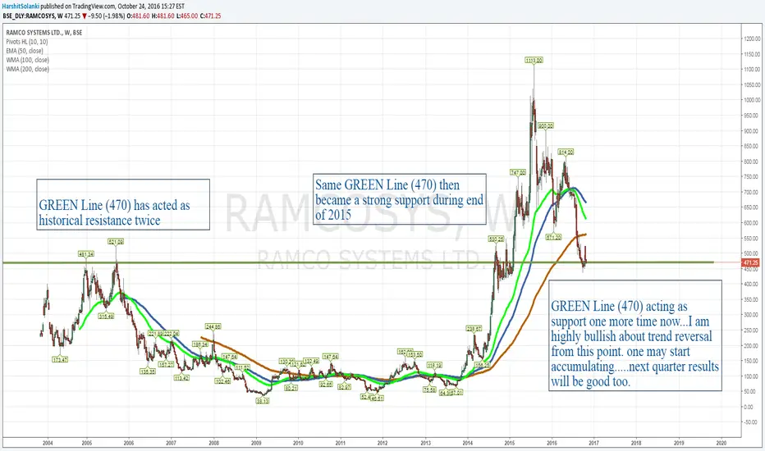This screenshot has width=765, height=451.
Task: Click the 2012 label on the time axis
Action: [382, 443]
